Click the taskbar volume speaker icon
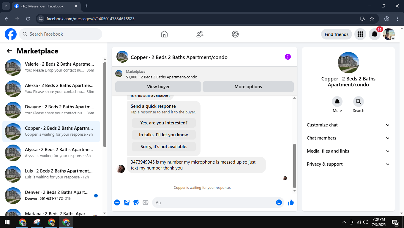 pos(366,222)
